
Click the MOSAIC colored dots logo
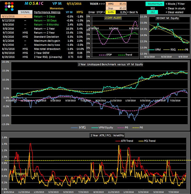coord(9,6)
